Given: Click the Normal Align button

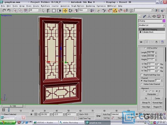Looking at the screenshot, I should [x=157, y=103].
